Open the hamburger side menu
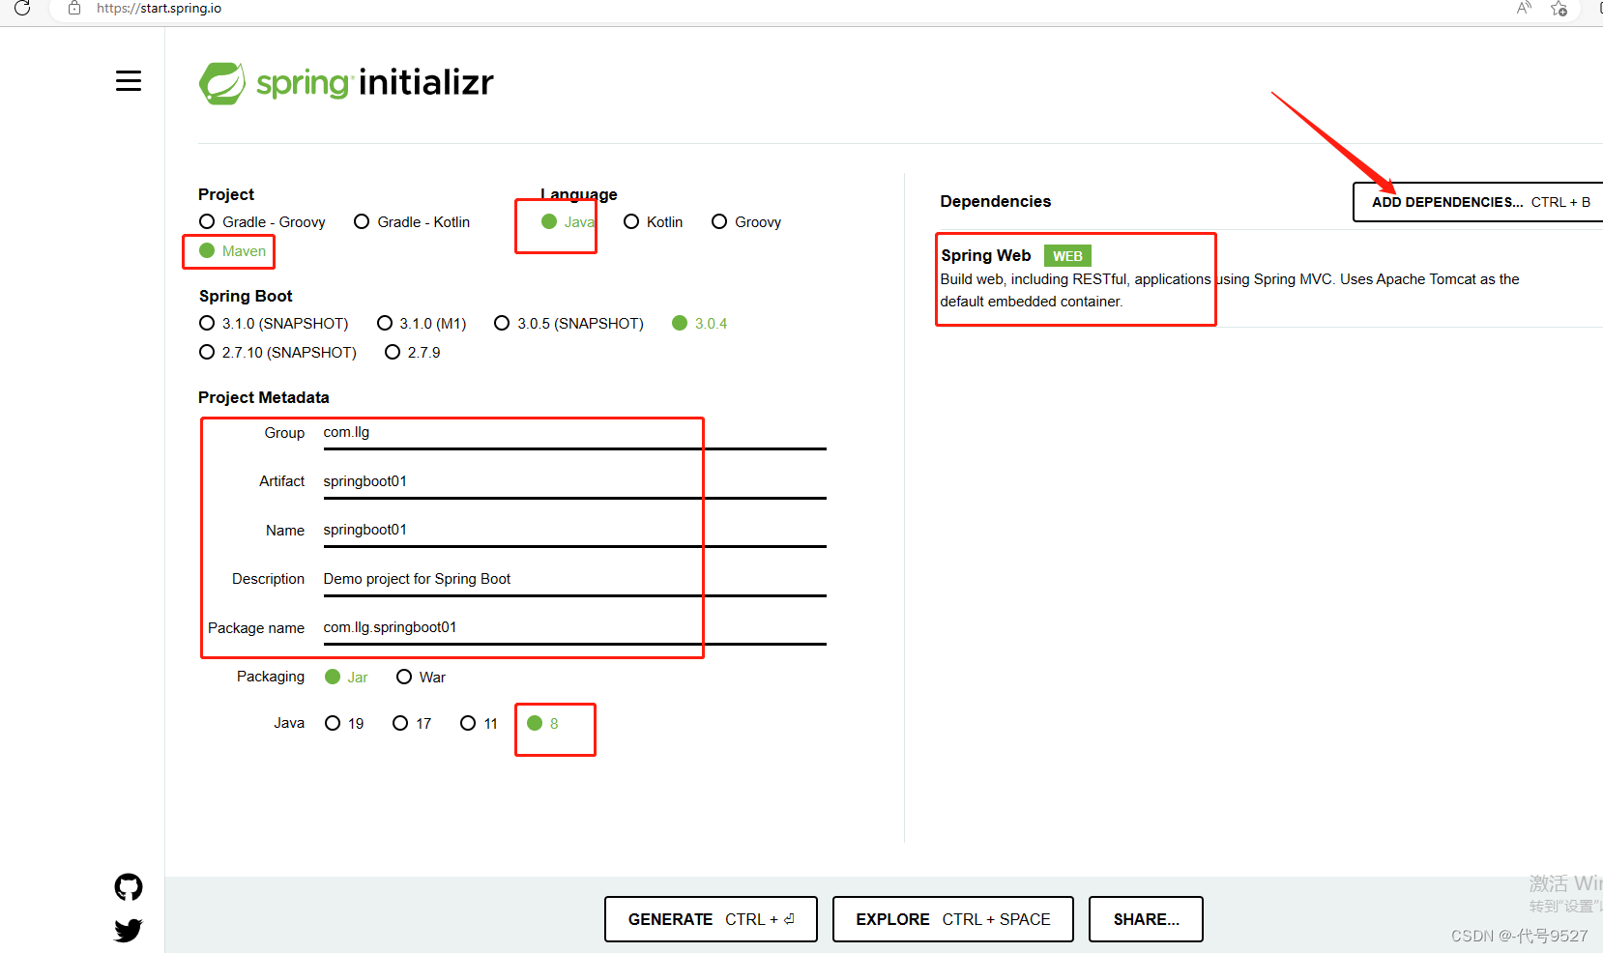 [129, 81]
